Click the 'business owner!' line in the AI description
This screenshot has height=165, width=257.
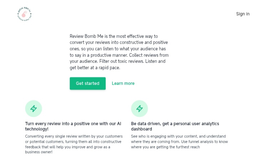click(39, 152)
